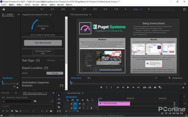Click the Lift button

[144, 87]
